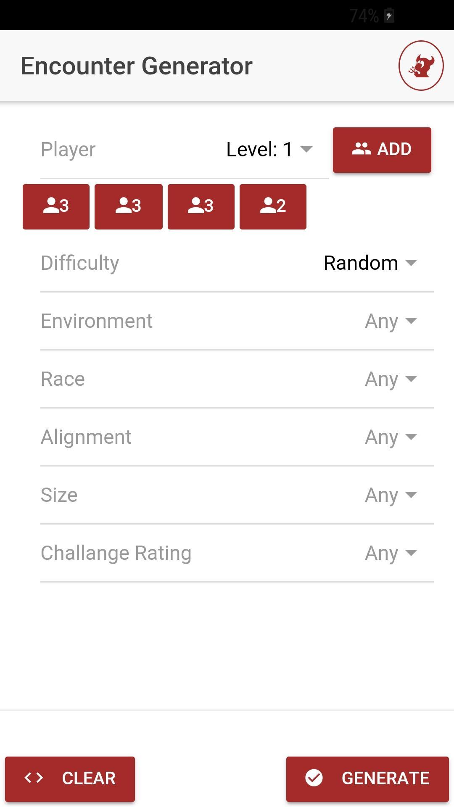Tap the group icon on ADD button
The height and width of the screenshot is (807, 454).
(x=361, y=149)
